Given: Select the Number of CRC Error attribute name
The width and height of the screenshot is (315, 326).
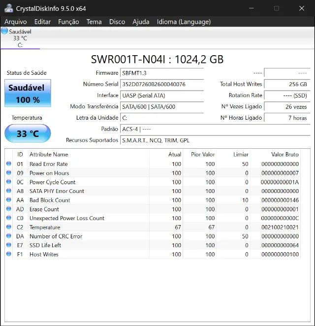Looking at the screenshot, I should point(56,236).
